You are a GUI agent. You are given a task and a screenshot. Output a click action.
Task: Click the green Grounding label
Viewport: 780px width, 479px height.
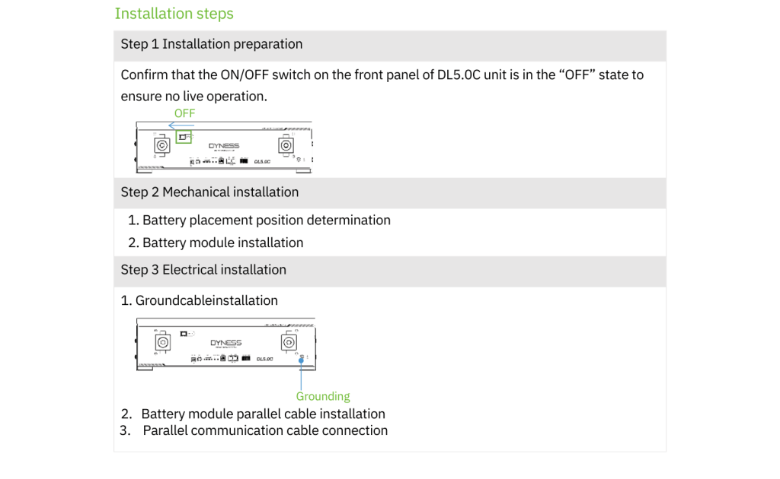pos(323,396)
